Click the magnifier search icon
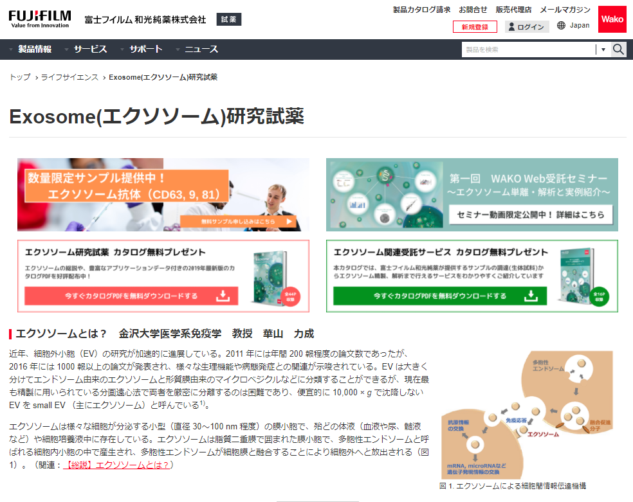This screenshot has height=502, width=633. pyautogui.click(x=618, y=49)
